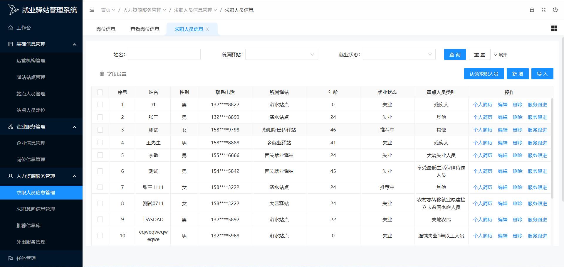This screenshot has height=267, width=564.
Task: Collapse the sidebar menu toggle icon
Action: click(92, 10)
